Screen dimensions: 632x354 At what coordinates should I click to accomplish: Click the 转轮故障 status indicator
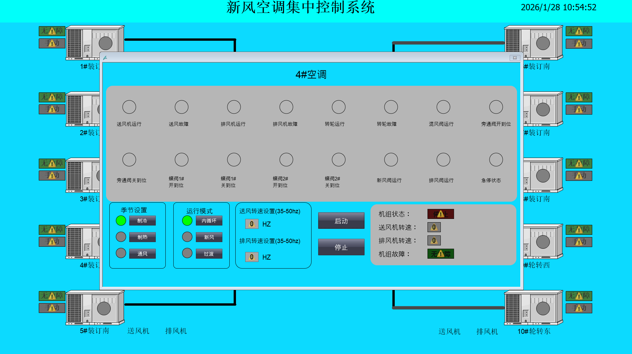[391, 107]
